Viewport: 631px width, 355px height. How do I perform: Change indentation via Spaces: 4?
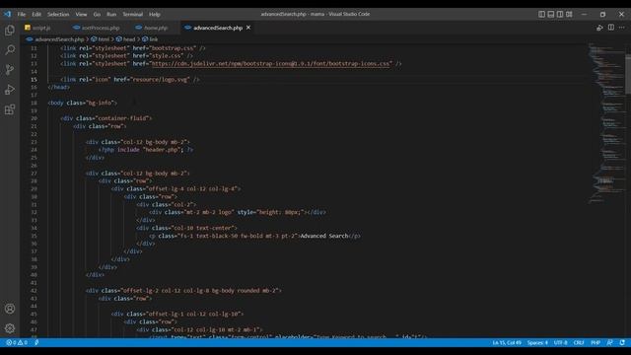537,343
